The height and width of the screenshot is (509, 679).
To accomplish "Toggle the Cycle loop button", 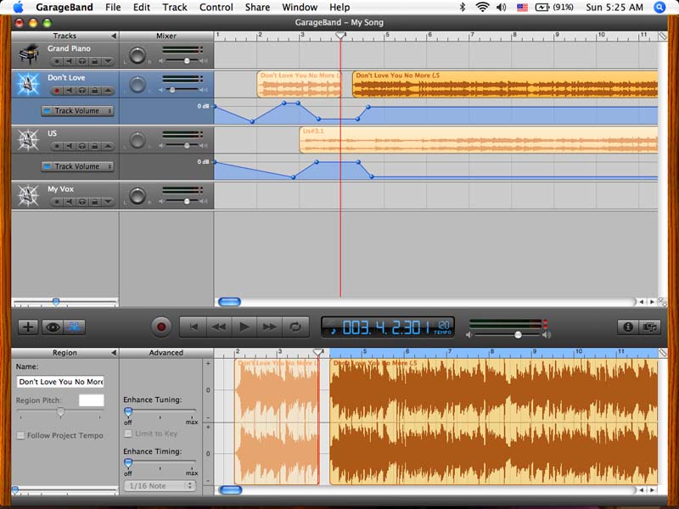I will pos(295,327).
